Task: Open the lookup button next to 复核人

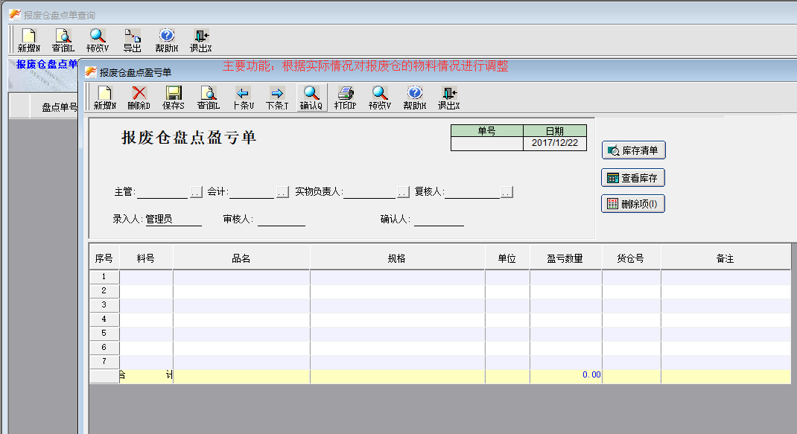Action: click(507, 192)
